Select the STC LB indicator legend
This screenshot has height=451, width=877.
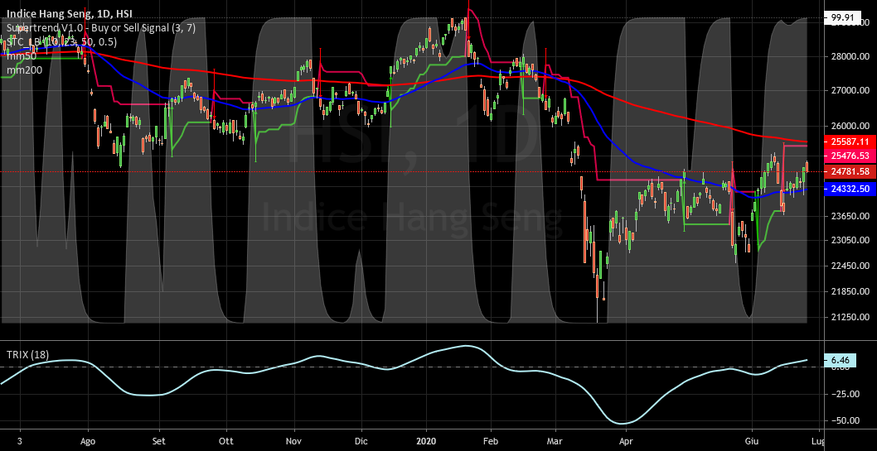click(x=61, y=42)
